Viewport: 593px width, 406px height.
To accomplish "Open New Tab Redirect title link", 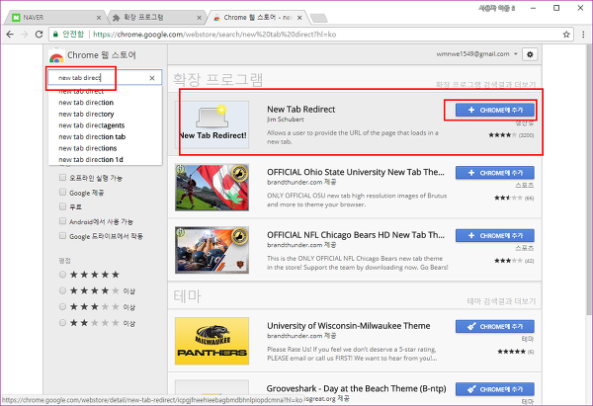I will tap(301, 110).
